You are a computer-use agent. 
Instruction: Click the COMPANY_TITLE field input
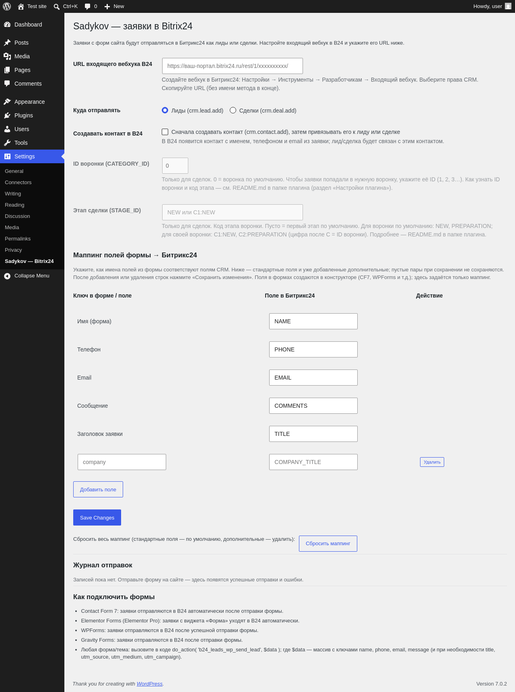pos(313,462)
